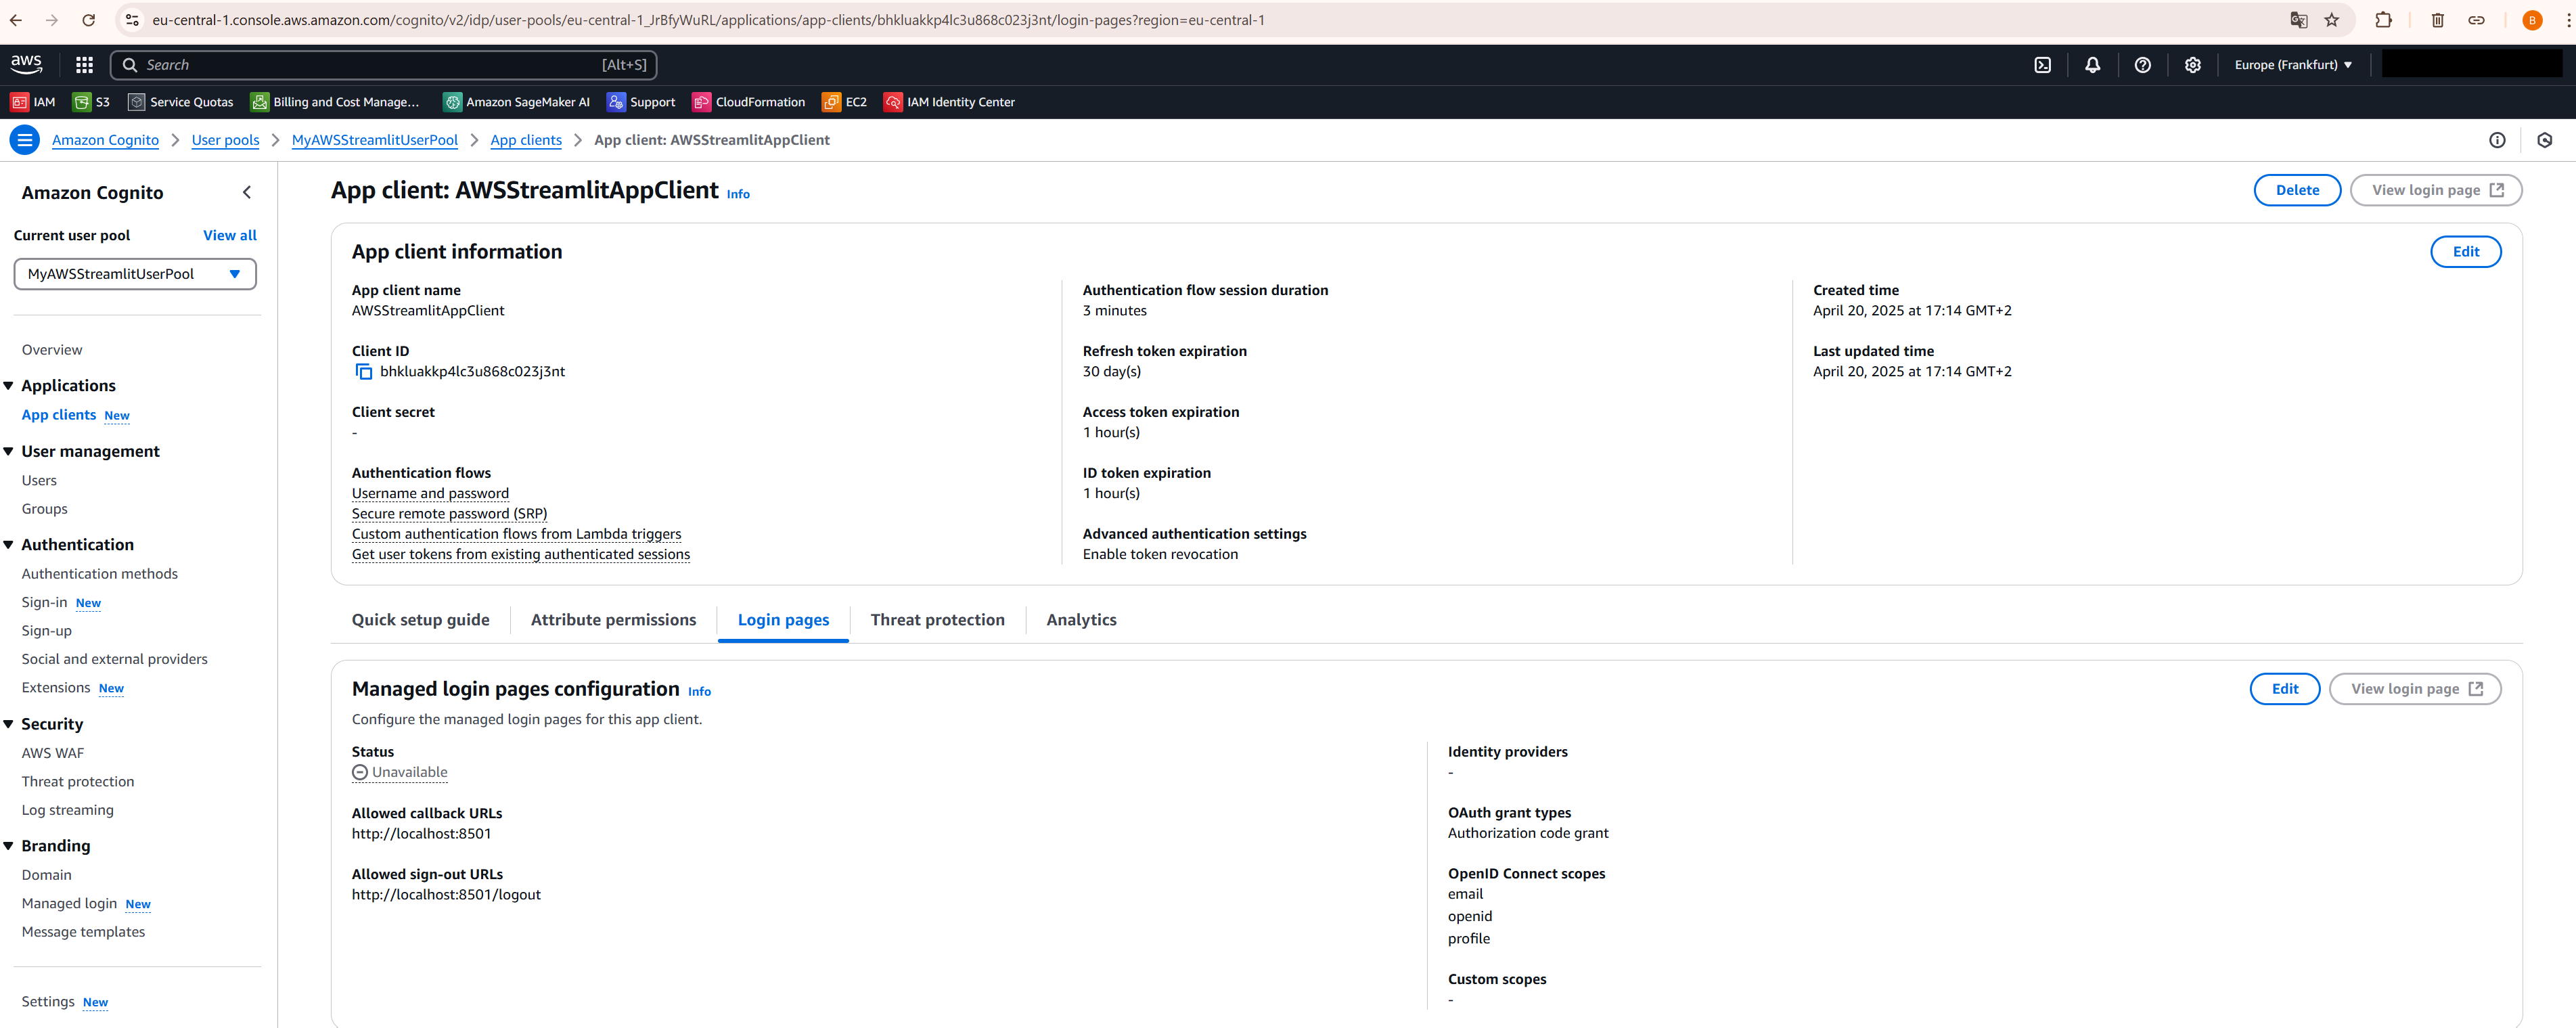Open the help question mark menu
This screenshot has height=1028, width=2576.
coord(2142,64)
